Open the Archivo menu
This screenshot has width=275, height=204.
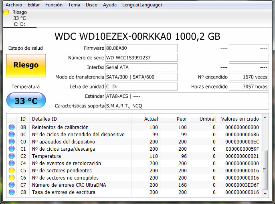(14, 5)
